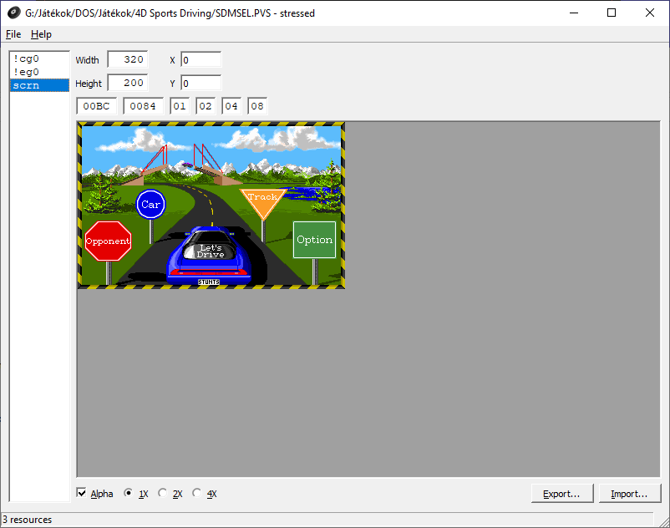Click the 08 byte field

pyautogui.click(x=257, y=106)
